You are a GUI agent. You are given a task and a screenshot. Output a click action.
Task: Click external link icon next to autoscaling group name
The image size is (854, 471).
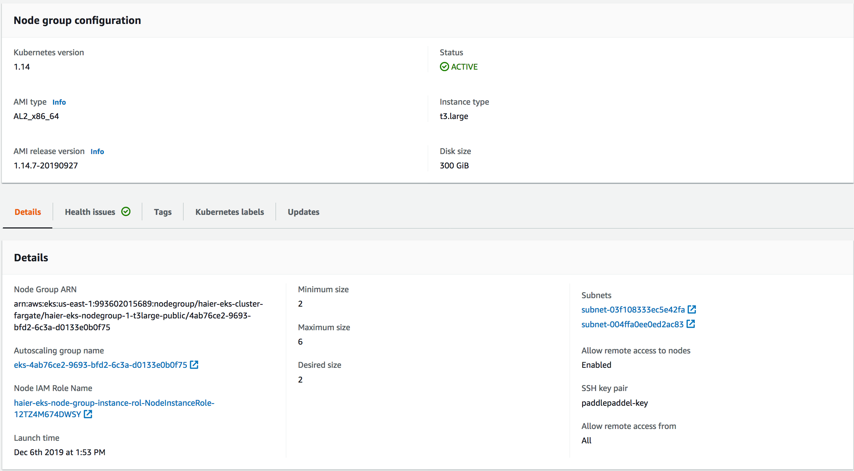tap(194, 364)
